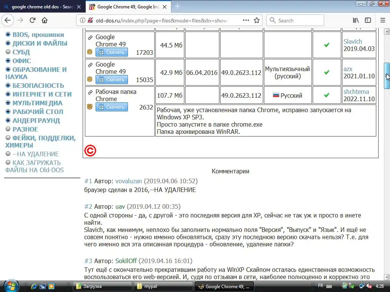Image resolution: width=390 pixels, height=292 pixels.
Task: Click the network tray icon
Action: pyautogui.click(x=362, y=286)
